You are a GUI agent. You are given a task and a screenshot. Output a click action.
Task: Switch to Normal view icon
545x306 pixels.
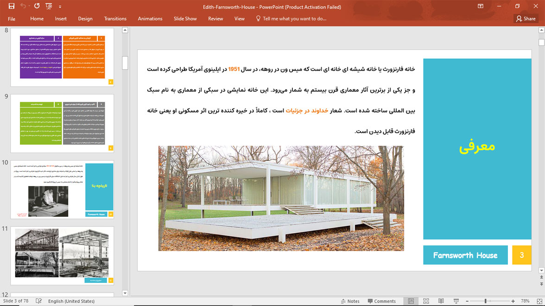(411, 301)
